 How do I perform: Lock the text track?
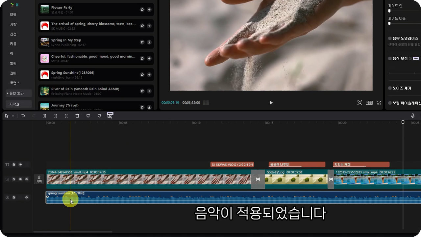14,164
